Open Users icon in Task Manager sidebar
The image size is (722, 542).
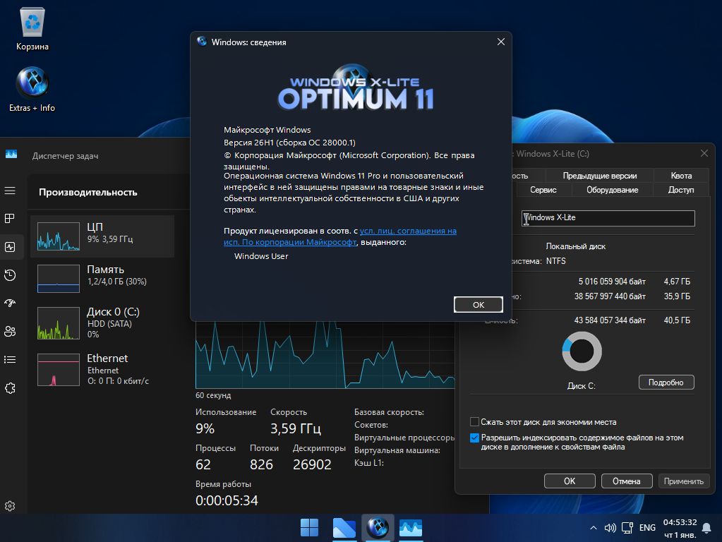point(10,331)
